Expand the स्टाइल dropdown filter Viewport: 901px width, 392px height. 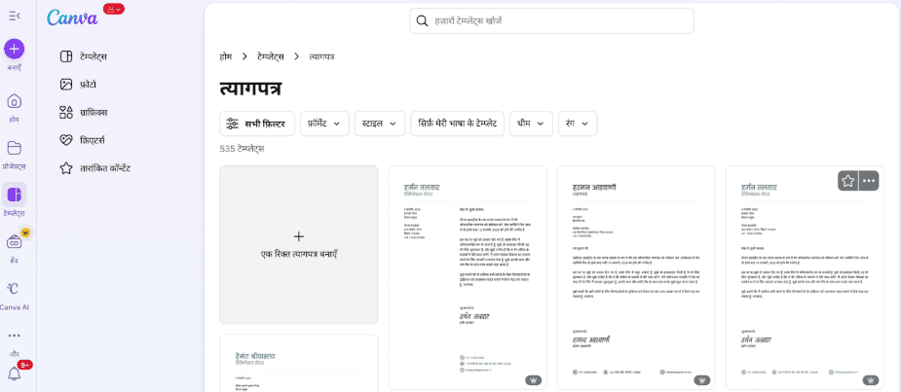coord(379,124)
